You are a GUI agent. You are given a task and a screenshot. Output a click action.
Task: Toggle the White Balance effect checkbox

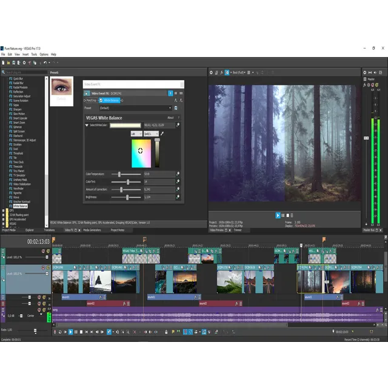coord(101,101)
